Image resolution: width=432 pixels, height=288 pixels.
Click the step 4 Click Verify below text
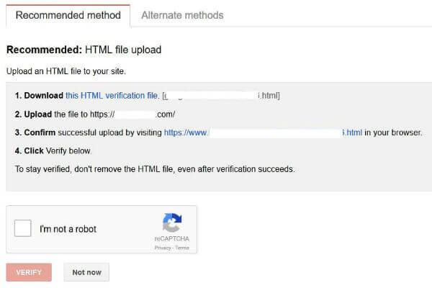(x=53, y=150)
